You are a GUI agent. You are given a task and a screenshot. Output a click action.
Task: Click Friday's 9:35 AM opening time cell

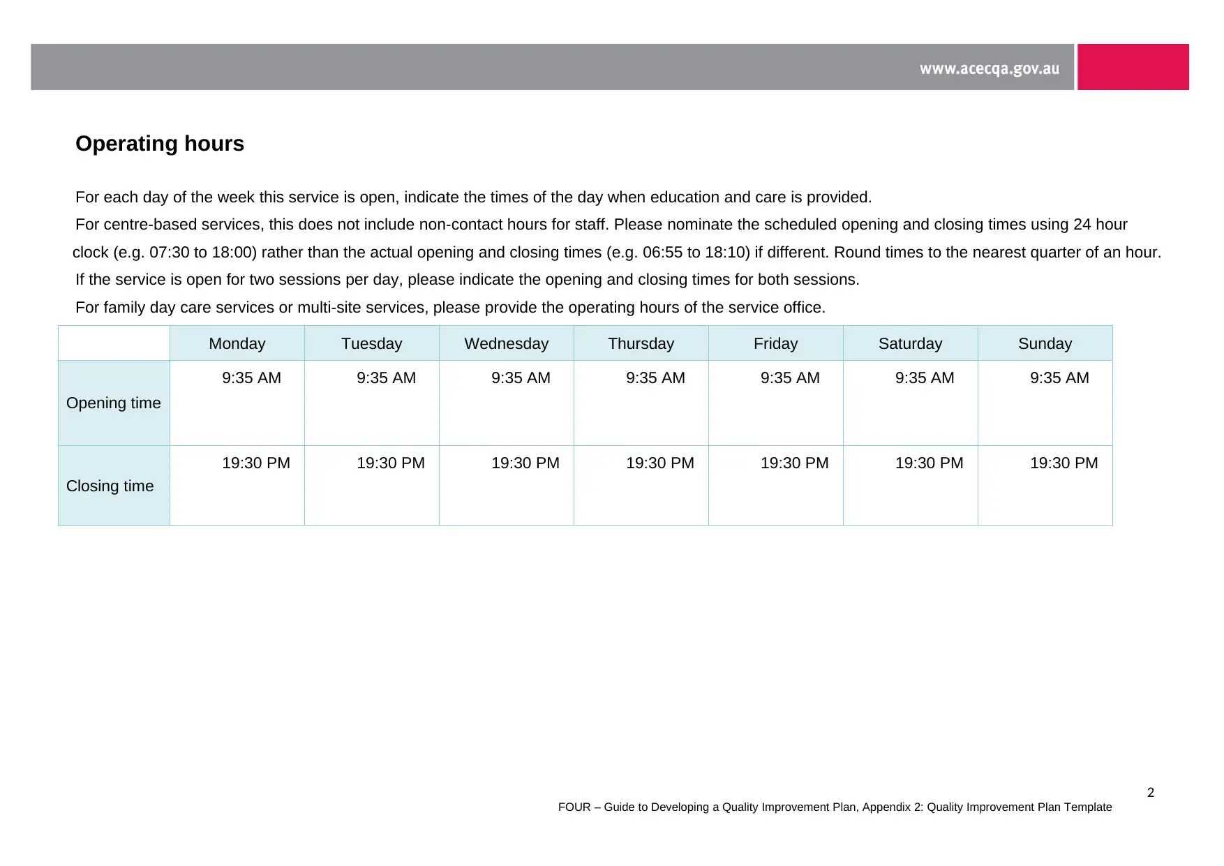[776, 403]
